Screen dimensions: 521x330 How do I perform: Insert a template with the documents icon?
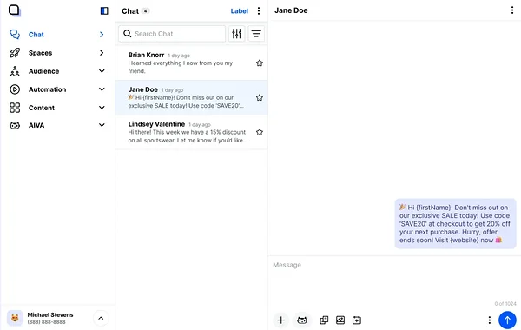tap(324, 320)
